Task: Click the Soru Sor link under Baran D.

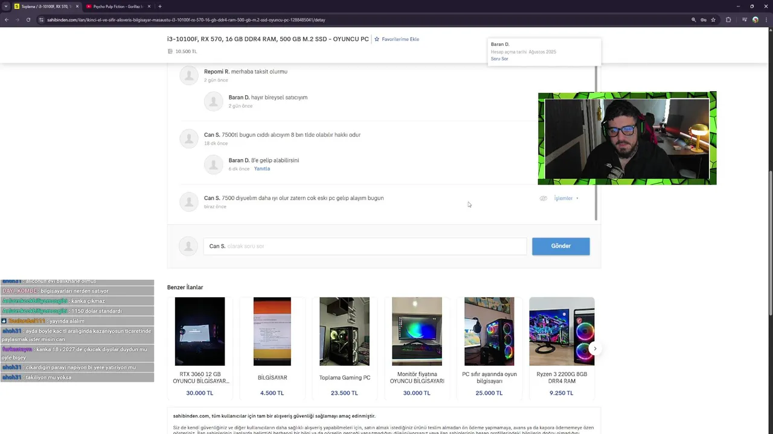Action: click(499, 58)
